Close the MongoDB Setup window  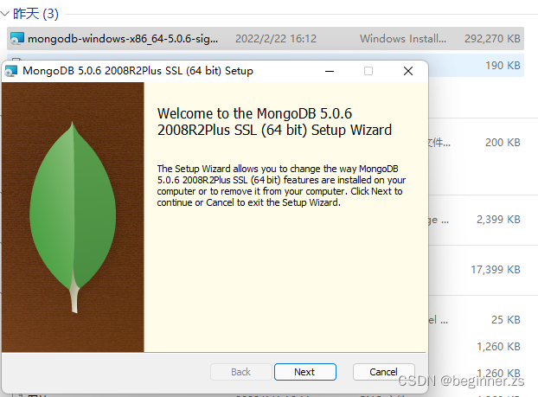(408, 71)
